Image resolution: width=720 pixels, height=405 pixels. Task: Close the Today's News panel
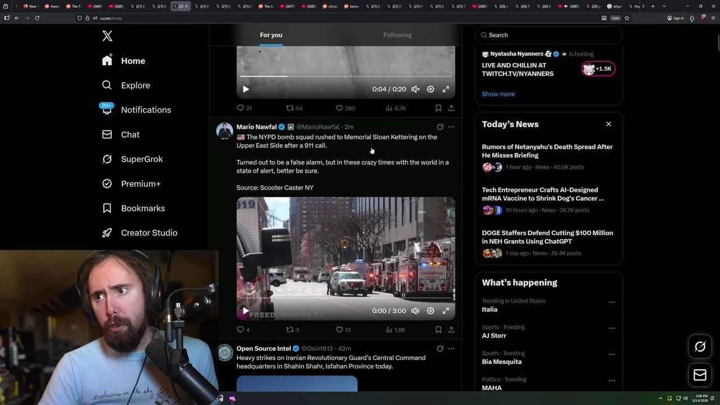[x=609, y=124]
